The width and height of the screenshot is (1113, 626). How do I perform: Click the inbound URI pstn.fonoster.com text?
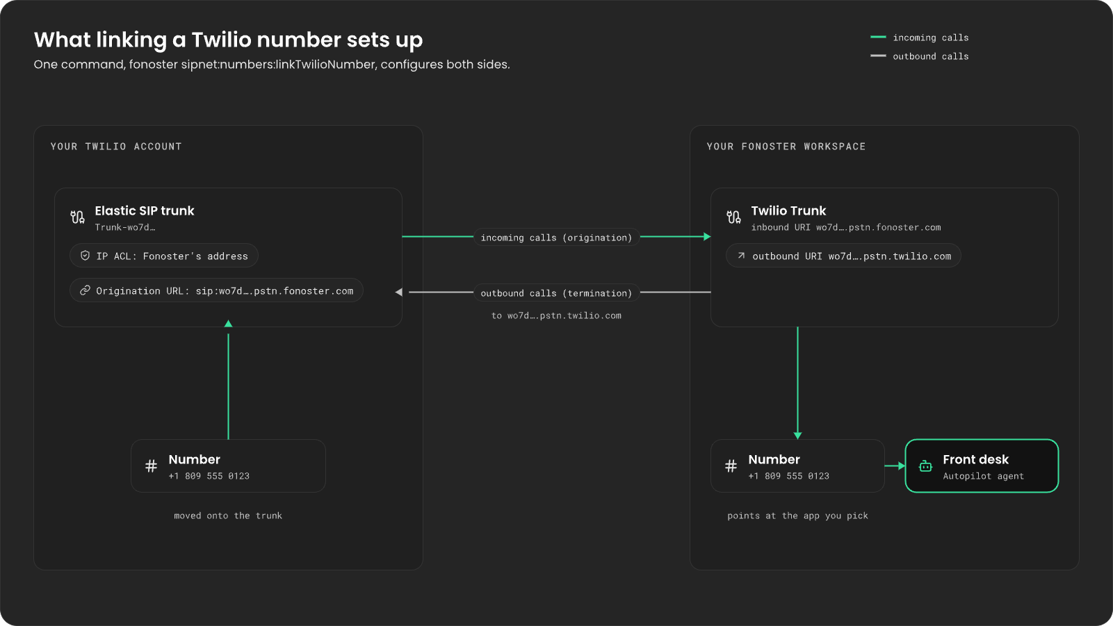(x=846, y=227)
